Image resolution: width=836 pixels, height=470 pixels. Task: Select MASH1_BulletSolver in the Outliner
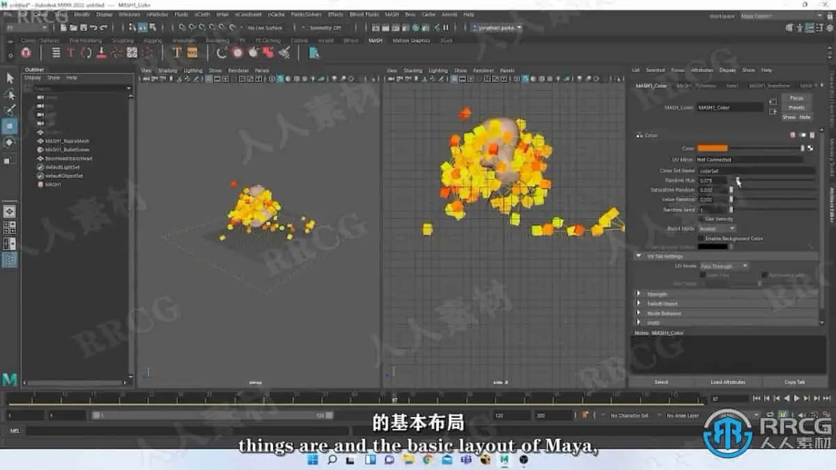point(67,150)
